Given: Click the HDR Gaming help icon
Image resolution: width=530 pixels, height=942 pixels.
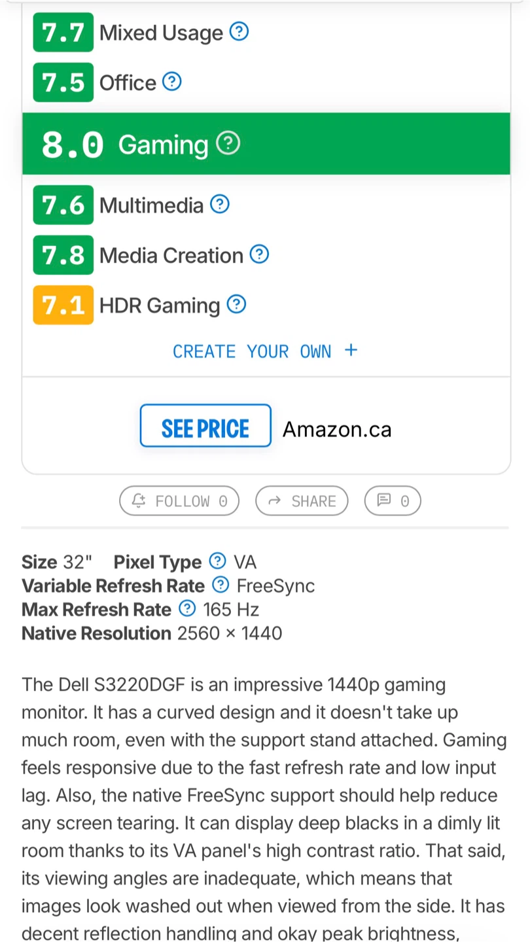Looking at the screenshot, I should click(x=236, y=304).
